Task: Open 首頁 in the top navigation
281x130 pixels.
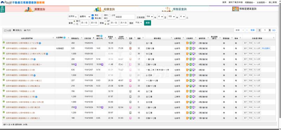Action: coord(224,2)
